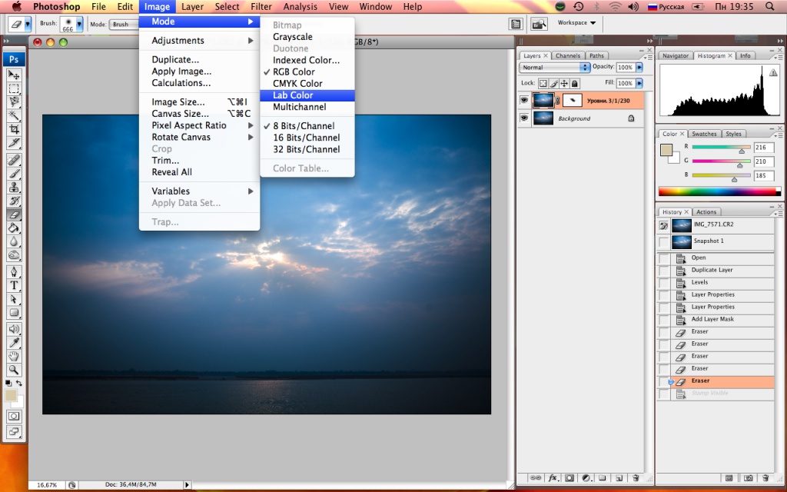787x492 pixels.
Task: Click the Add layer style fx icon
Action: click(x=553, y=478)
